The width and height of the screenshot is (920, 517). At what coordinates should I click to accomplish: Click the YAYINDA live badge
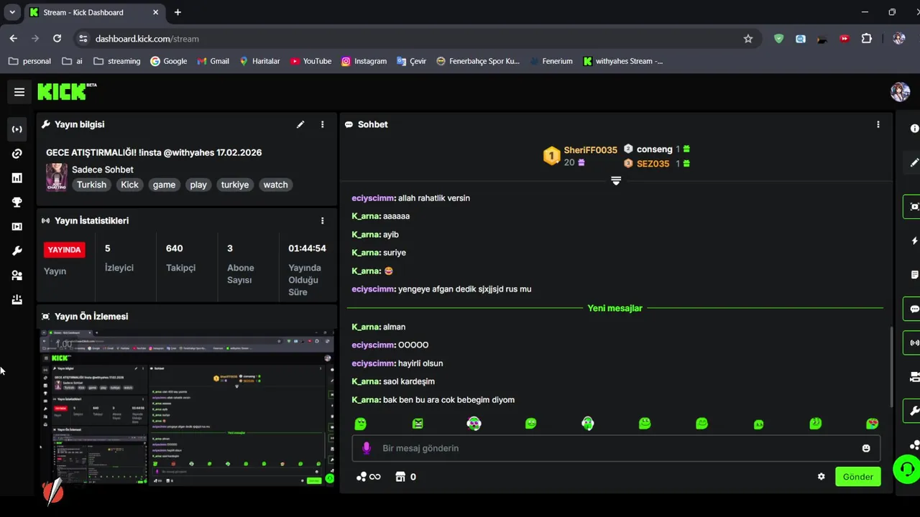click(x=64, y=250)
